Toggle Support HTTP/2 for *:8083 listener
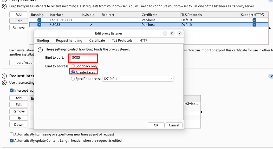Viewport: 273px width, 149px height. click(x=254, y=25)
